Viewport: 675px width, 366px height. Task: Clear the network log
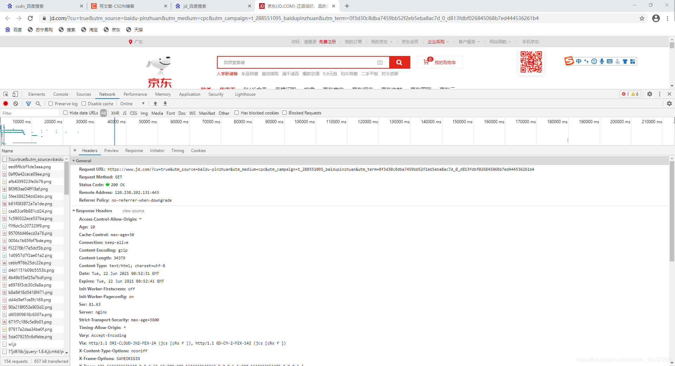(15, 103)
